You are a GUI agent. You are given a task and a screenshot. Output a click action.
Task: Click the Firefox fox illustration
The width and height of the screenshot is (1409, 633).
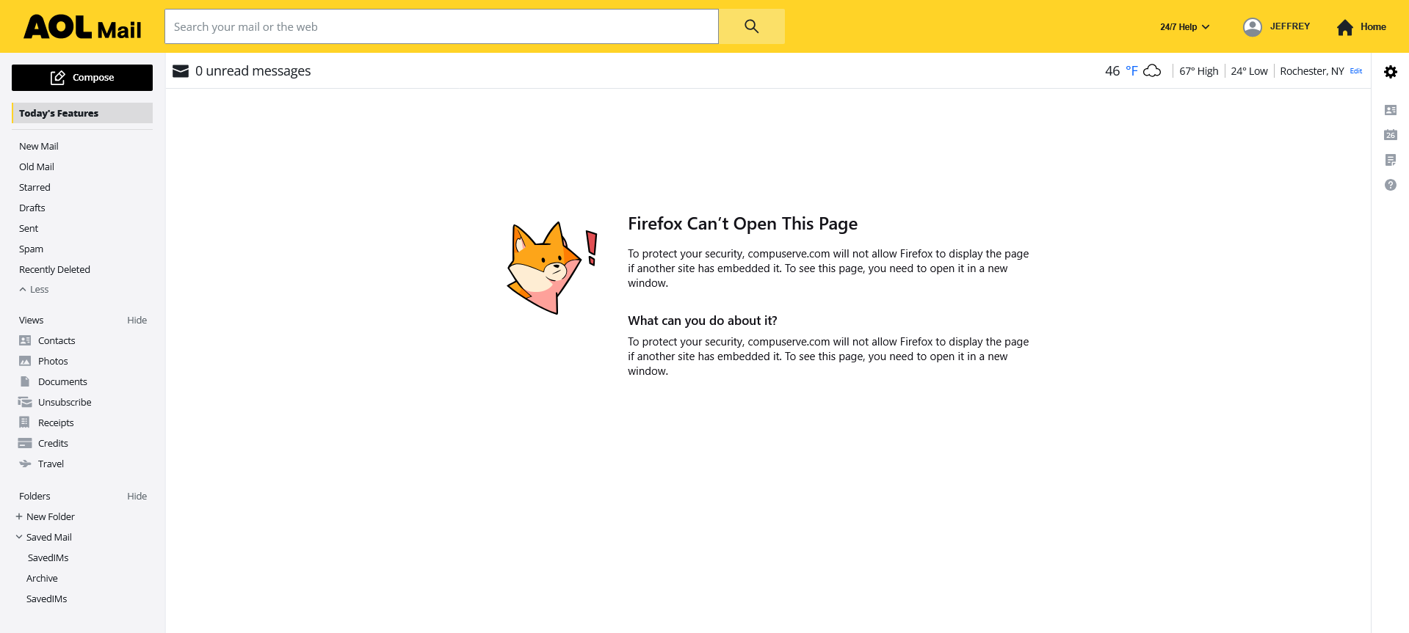click(551, 268)
